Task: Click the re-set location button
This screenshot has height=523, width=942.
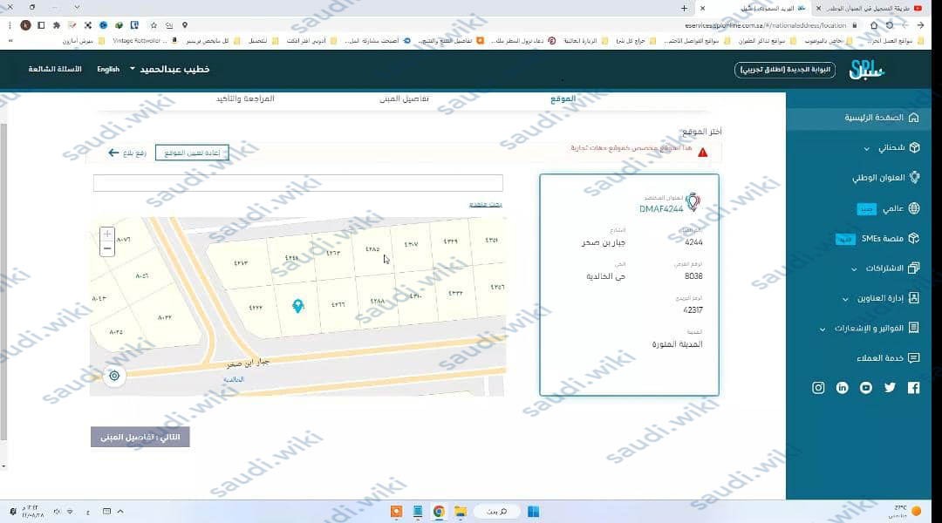Action: point(192,153)
